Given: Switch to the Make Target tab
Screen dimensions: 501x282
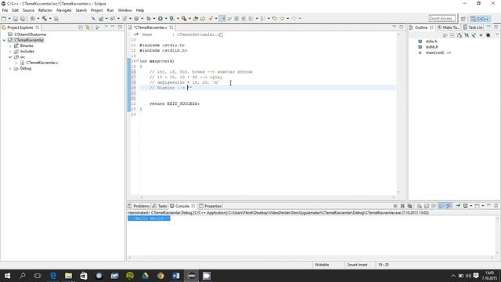Looking at the screenshot, I should pos(449,27).
